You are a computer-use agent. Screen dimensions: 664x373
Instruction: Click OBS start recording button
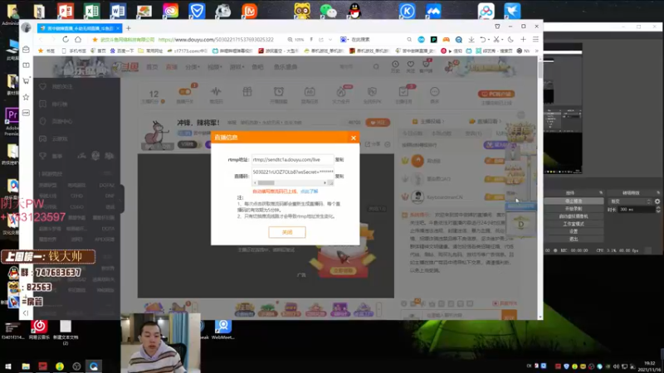(574, 209)
